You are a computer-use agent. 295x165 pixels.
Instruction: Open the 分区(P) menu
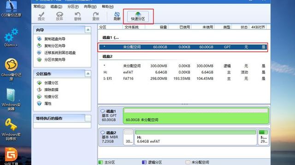click(x=73, y=6)
